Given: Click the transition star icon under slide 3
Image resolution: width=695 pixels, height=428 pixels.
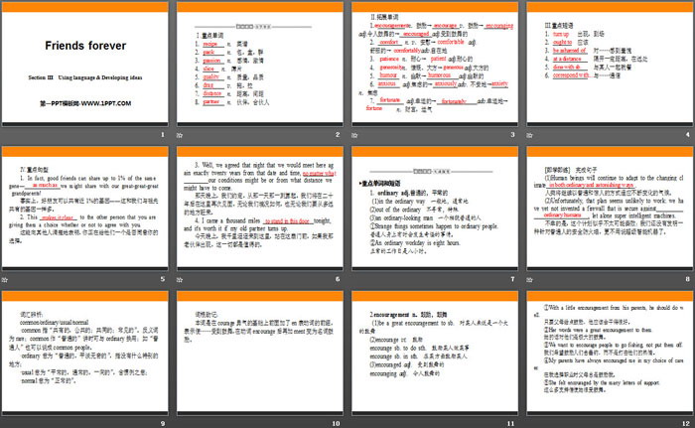Looking at the screenshot, I should (353, 133).
